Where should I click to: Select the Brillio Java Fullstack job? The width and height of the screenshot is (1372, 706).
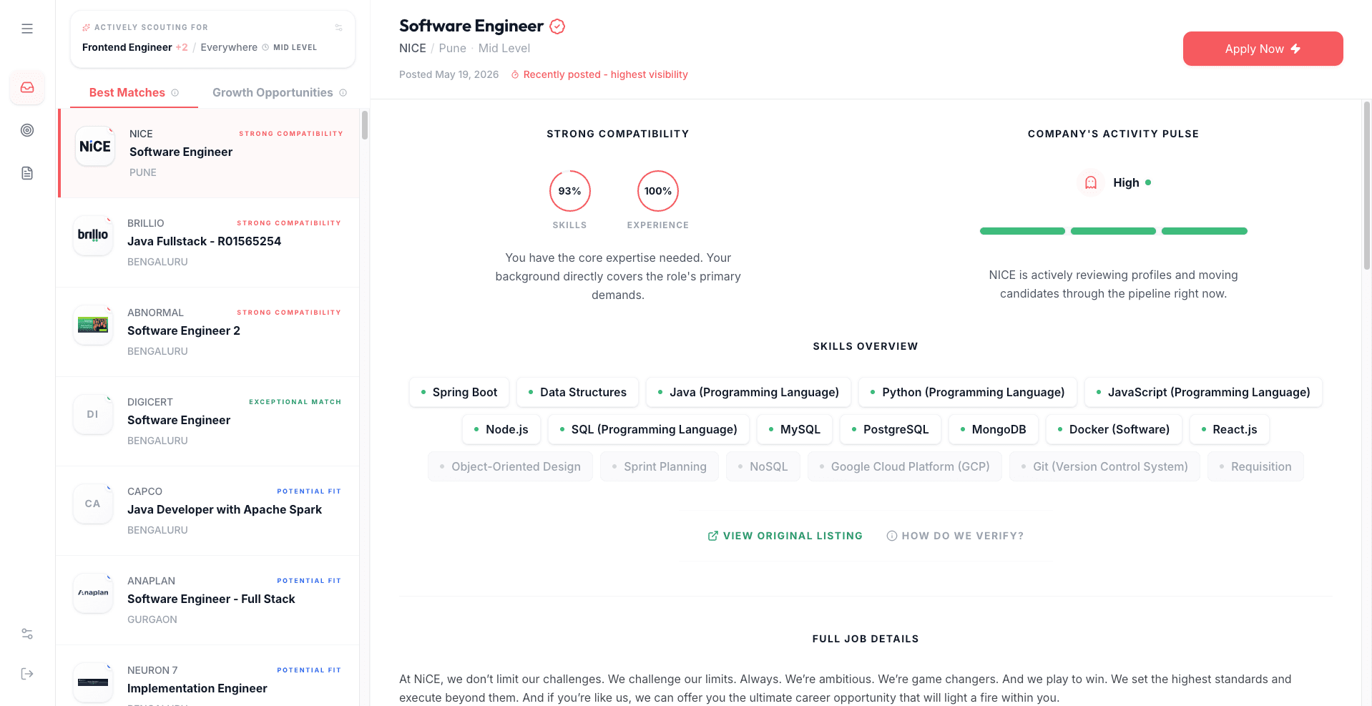click(208, 242)
